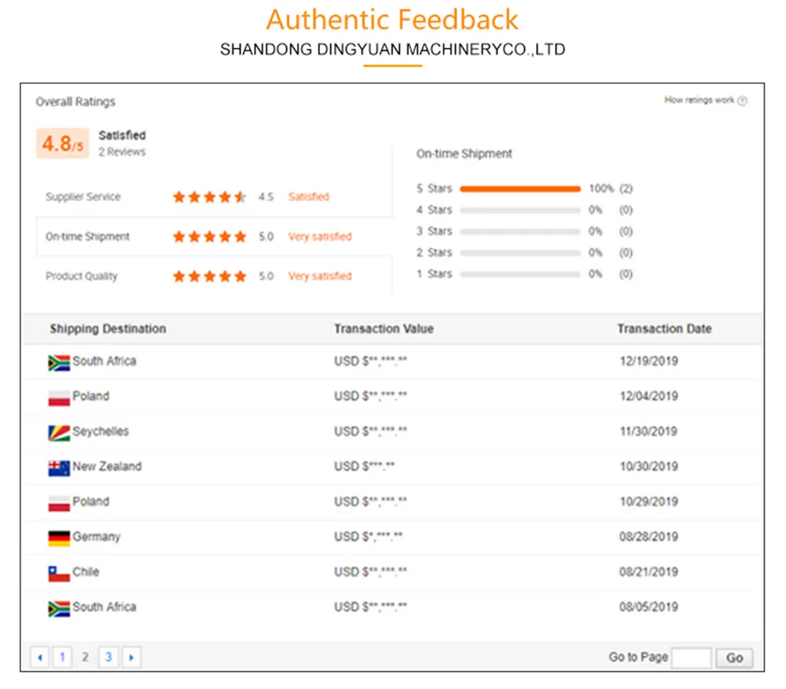Click the Go button
786x689 pixels.
tap(734, 658)
